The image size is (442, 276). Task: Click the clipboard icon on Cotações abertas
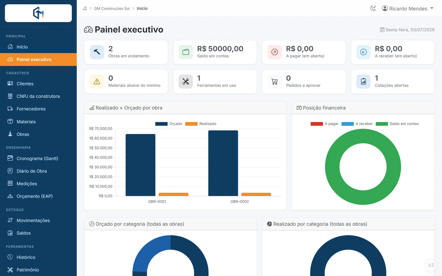(363, 82)
